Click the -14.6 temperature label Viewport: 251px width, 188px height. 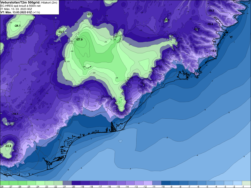point(213,51)
